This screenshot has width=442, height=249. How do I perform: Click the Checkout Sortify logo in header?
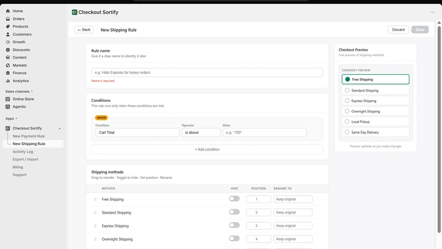click(75, 12)
